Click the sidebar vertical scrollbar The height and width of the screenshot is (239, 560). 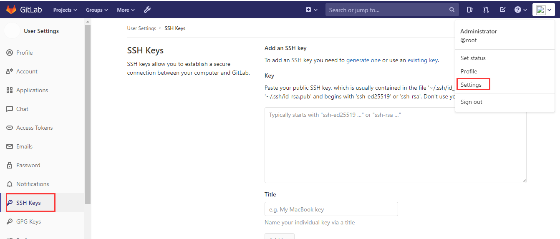88,115
